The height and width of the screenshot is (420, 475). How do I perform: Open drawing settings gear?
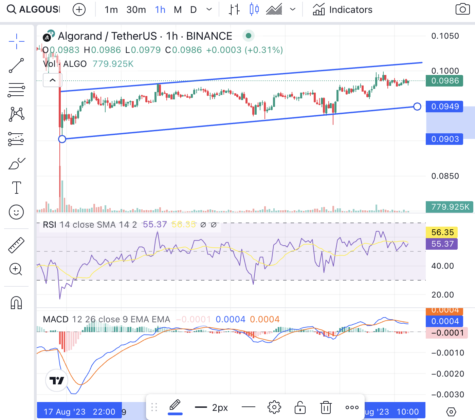[274, 407]
